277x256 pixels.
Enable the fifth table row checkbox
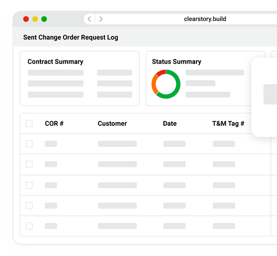point(29,226)
